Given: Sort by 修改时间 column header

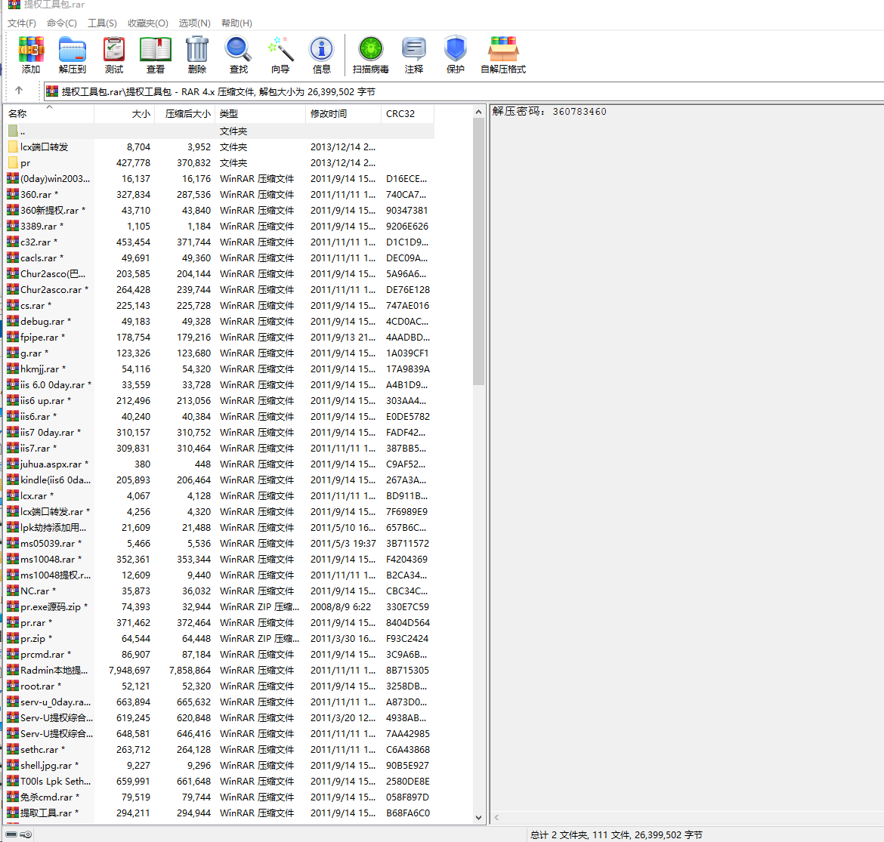Looking at the screenshot, I should (343, 114).
